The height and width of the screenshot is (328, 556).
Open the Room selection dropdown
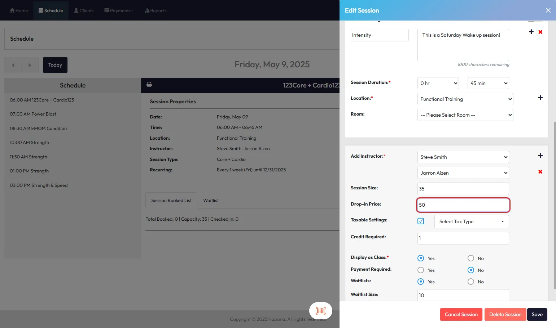[465, 115]
